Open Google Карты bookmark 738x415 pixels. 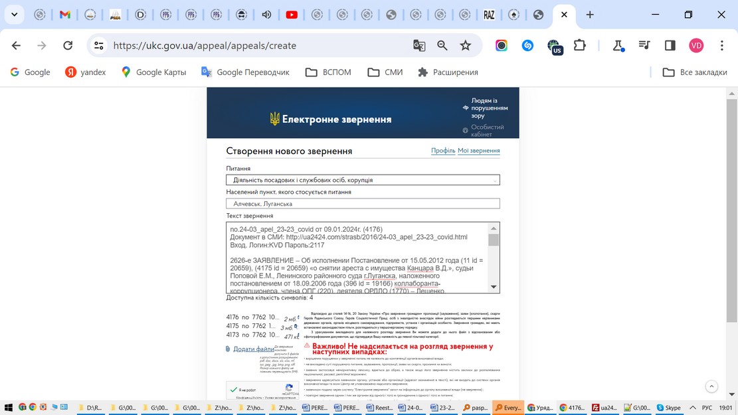153,72
